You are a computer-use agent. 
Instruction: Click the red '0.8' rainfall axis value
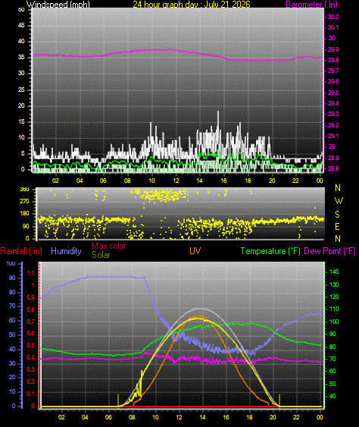pos(31,309)
